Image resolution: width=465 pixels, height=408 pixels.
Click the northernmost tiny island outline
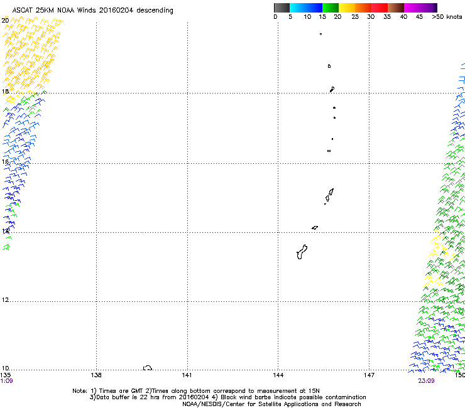coord(320,34)
